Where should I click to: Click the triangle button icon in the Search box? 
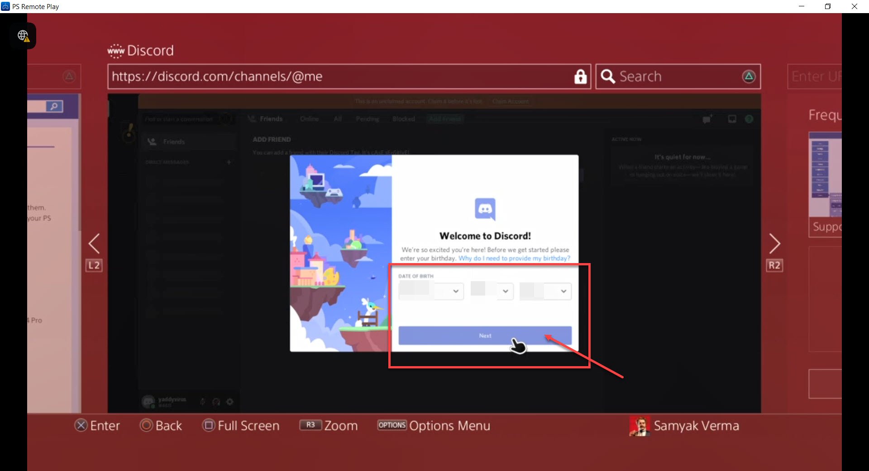pos(749,76)
